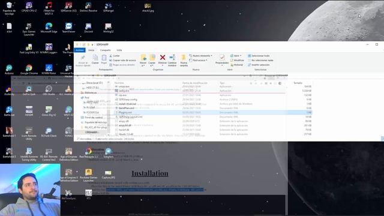This screenshot has width=384, height=216.
Task: Select SDRSHARP folder in navigation pane
Action: [91, 132]
